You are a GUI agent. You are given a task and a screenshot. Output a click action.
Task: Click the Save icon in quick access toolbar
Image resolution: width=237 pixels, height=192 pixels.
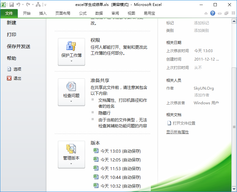[12, 5]
